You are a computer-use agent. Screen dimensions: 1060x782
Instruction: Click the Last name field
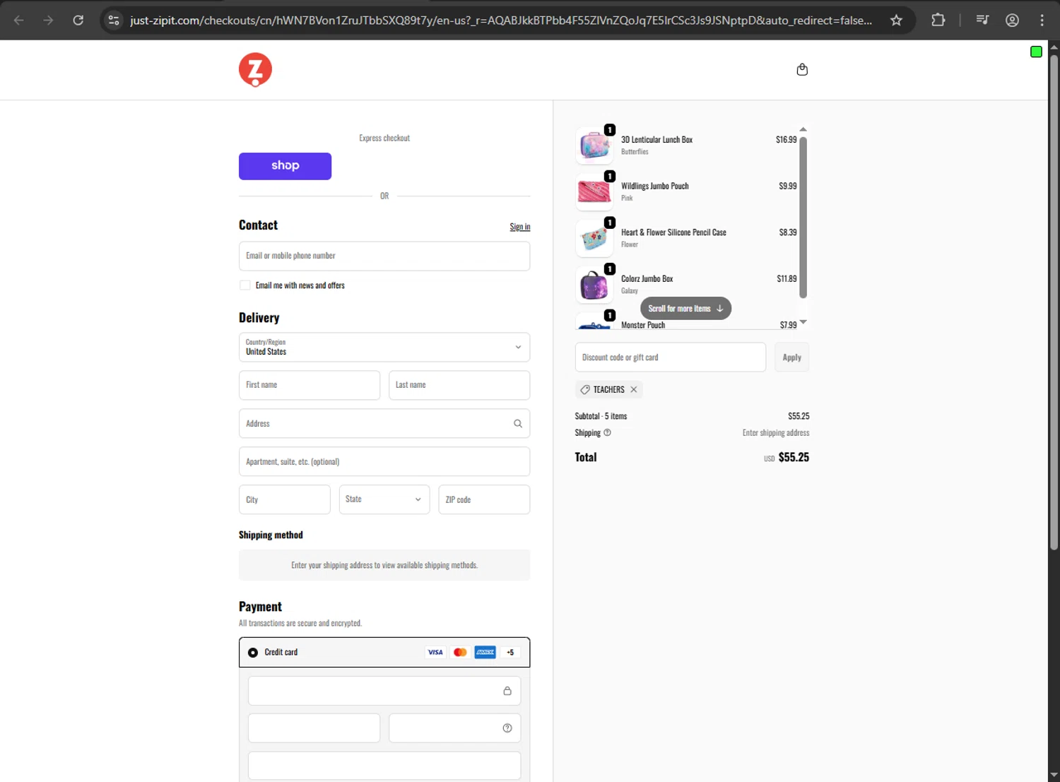click(459, 385)
